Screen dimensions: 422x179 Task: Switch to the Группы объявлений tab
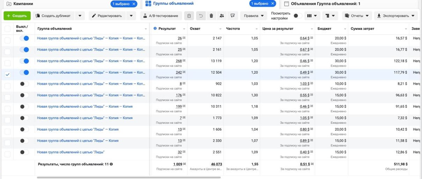click(173, 3)
